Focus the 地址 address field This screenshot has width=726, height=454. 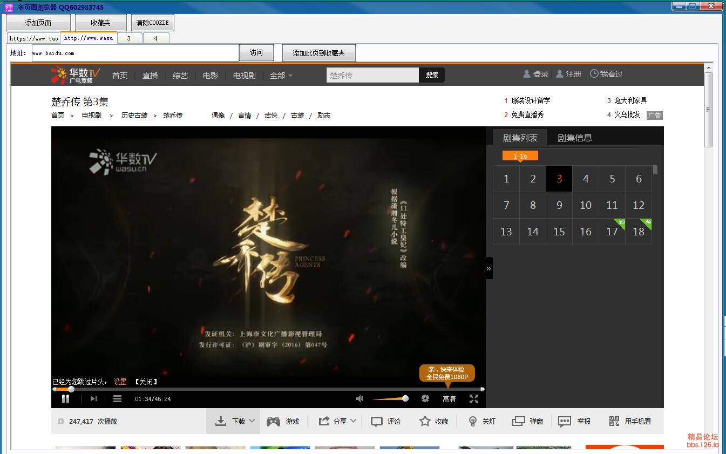tap(135, 53)
